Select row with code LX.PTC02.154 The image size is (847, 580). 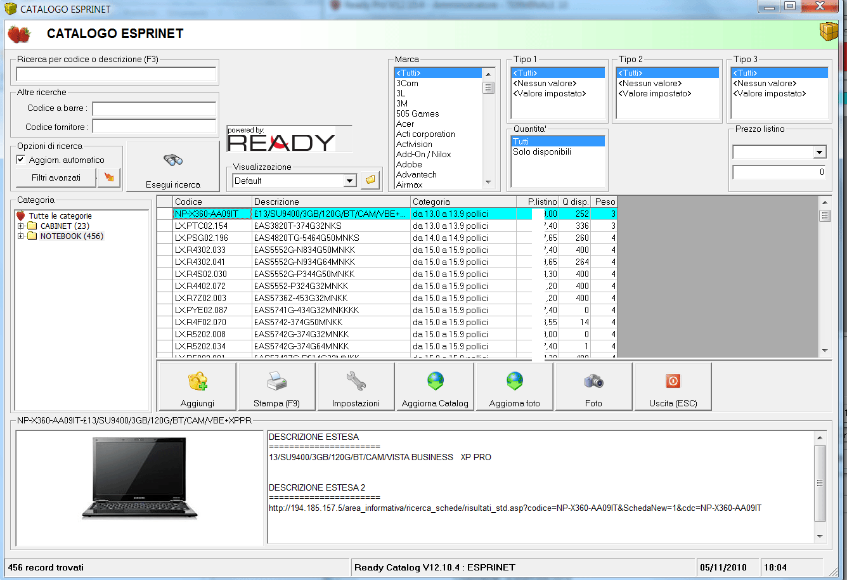tap(387, 226)
